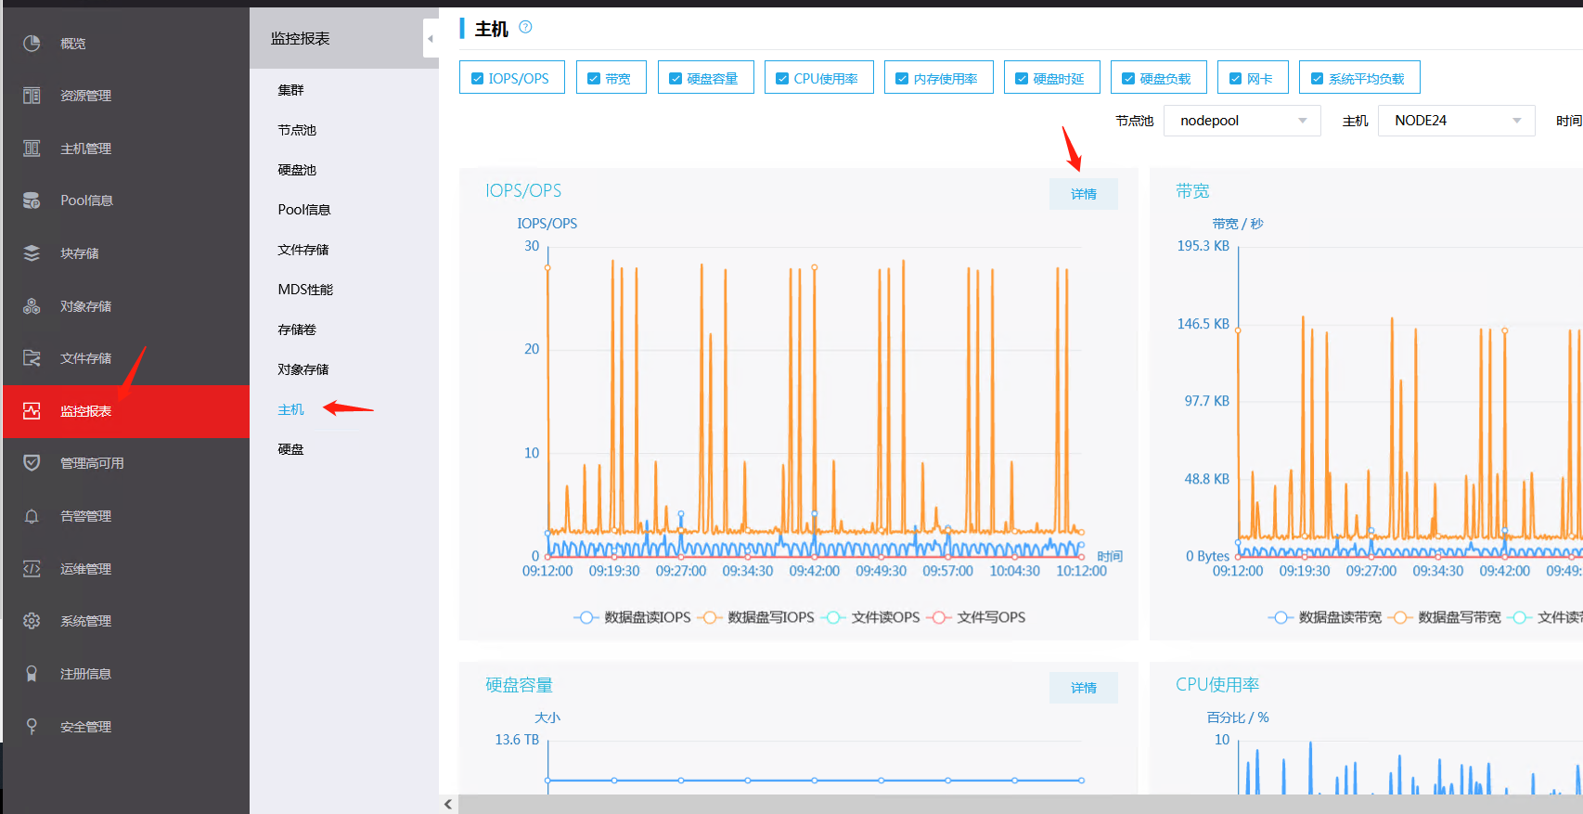This screenshot has height=814, width=1583.
Task: Toggle 数据盘写IOPS legend series
Action: [755, 617]
